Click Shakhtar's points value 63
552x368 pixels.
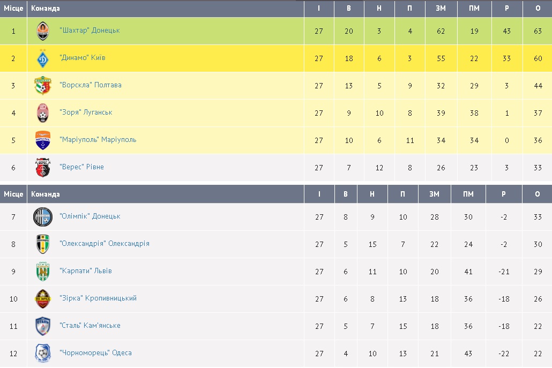[538, 31]
